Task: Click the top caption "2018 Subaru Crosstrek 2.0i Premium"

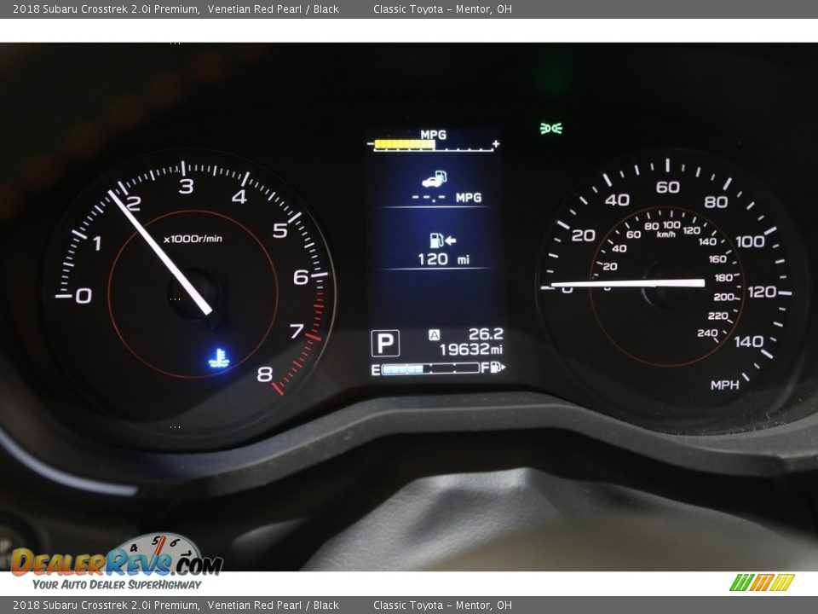Action: click(x=106, y=9)
